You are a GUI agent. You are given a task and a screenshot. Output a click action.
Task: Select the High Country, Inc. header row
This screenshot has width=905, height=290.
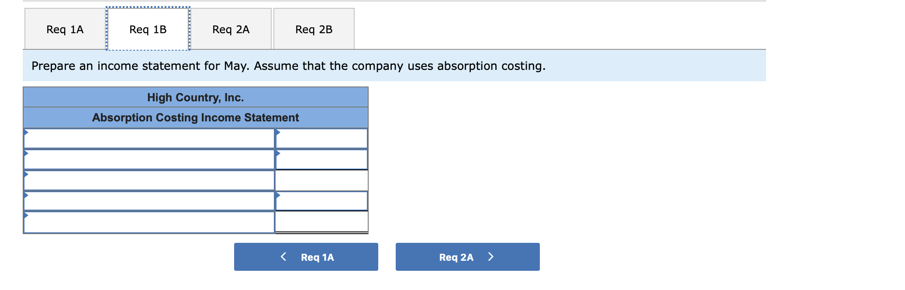tap(195, 97)
